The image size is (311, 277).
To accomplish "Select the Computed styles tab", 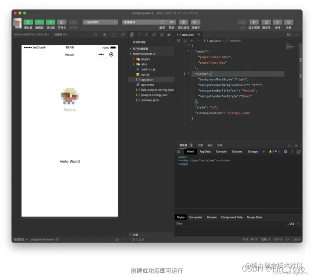I will tap(195, 217).
